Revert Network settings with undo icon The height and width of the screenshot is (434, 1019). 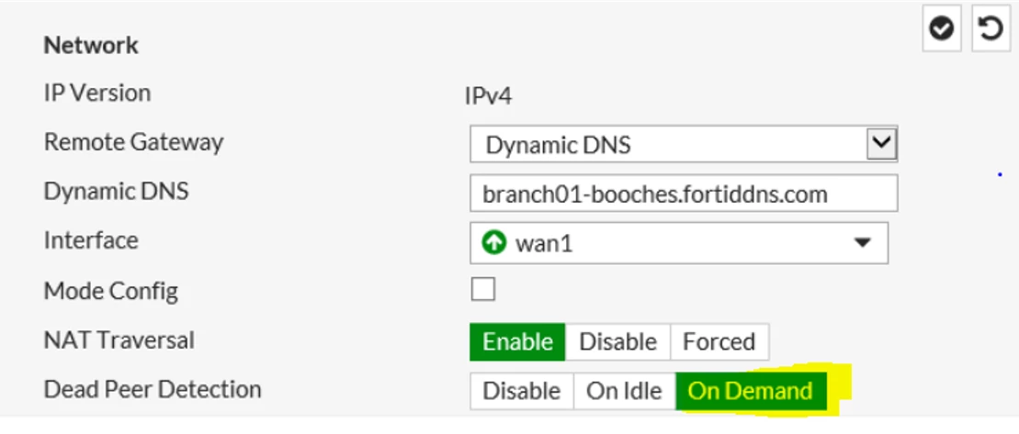coord(991,28)
